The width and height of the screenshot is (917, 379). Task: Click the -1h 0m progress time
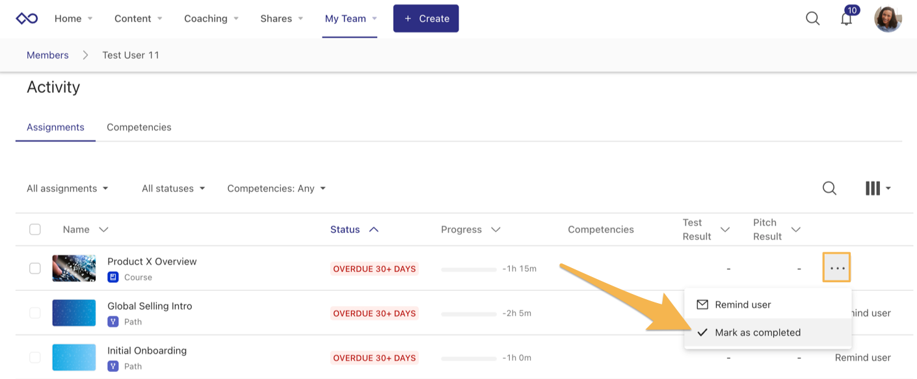click(517, 358)
